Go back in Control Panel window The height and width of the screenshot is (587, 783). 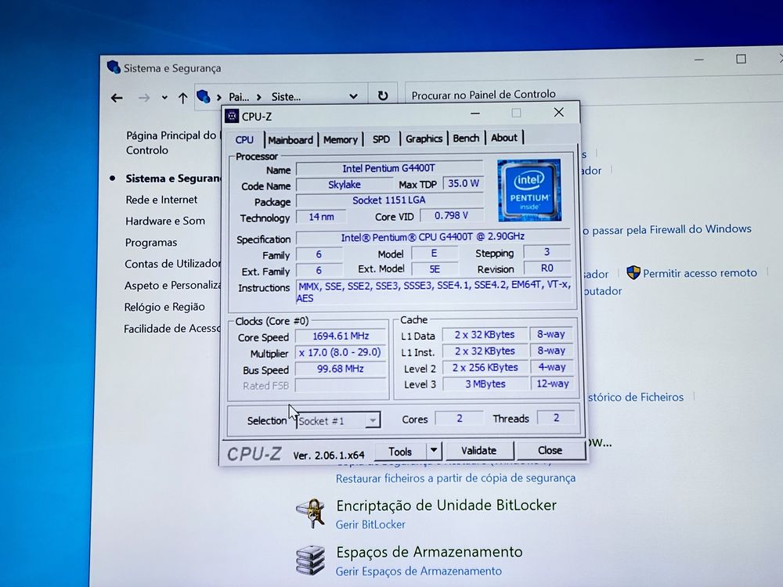click(x=117, y=98)
